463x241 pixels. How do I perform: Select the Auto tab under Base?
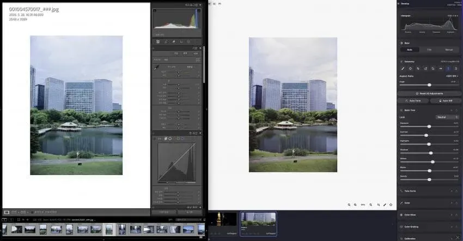(410, 50)
